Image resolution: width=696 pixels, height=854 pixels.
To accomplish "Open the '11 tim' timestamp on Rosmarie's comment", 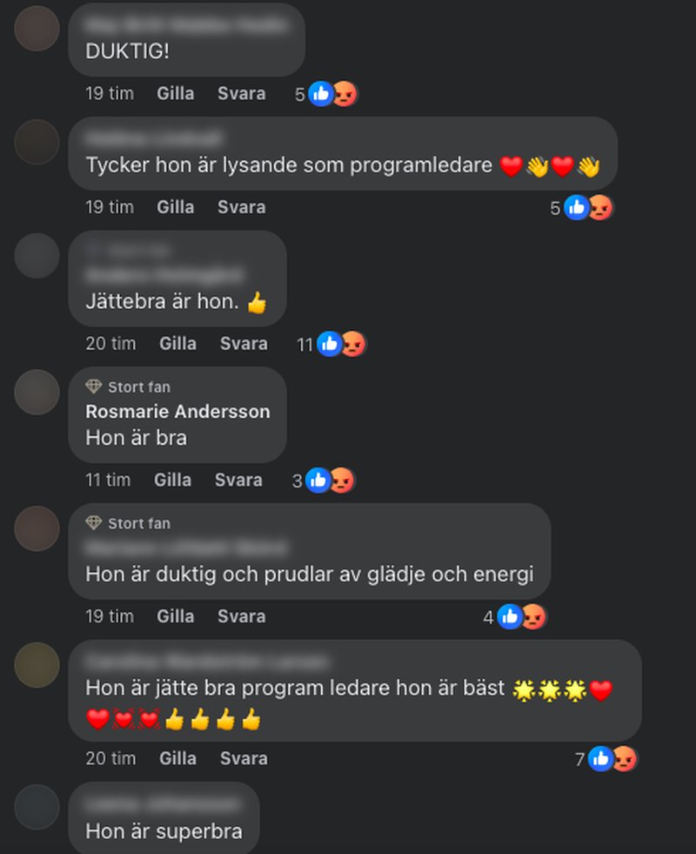I will 108,480.
